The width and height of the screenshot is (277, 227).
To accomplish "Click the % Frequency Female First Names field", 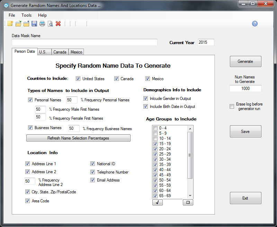I will click(x=41, y=117).
